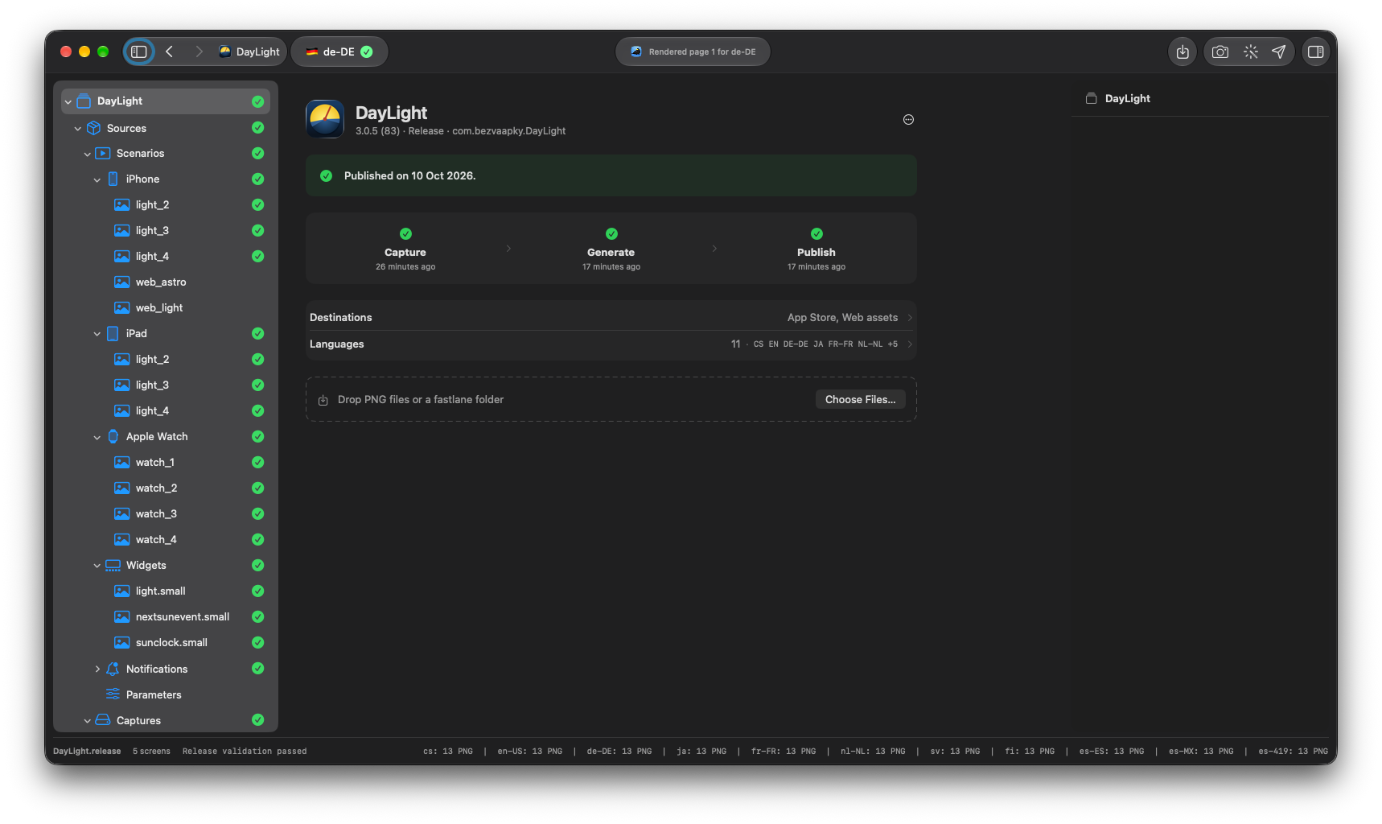Image resolution: width=1382 pixels, height=824 pixels.
Task: Go forward with the right chevron
Action: pyautogui.click(x=199, y=51)
